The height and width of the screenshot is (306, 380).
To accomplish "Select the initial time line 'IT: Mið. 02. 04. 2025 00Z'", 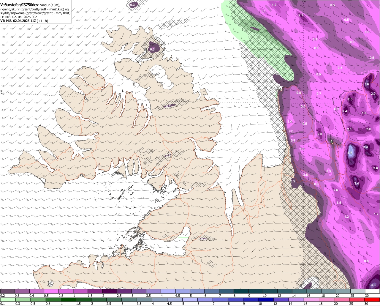I will click(19, 17).
